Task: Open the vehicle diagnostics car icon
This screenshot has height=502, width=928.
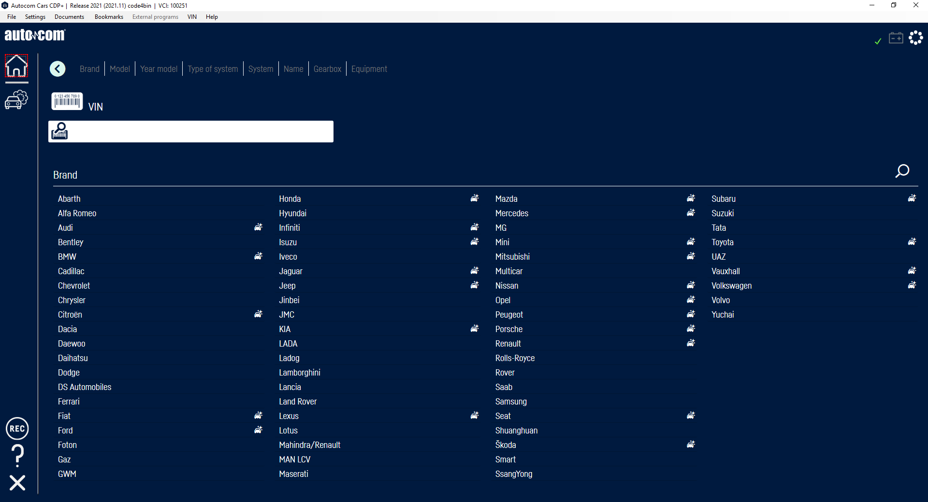Action: click(x=16, y=99)
